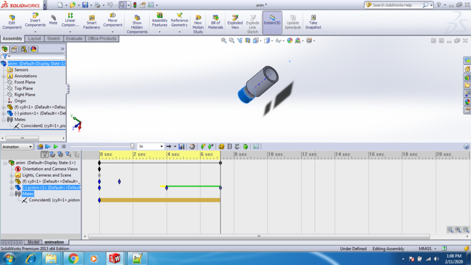Click Zoom to Area icon
Image resolution: width=471 pixels, height=265 pixels.
[232, 40]
